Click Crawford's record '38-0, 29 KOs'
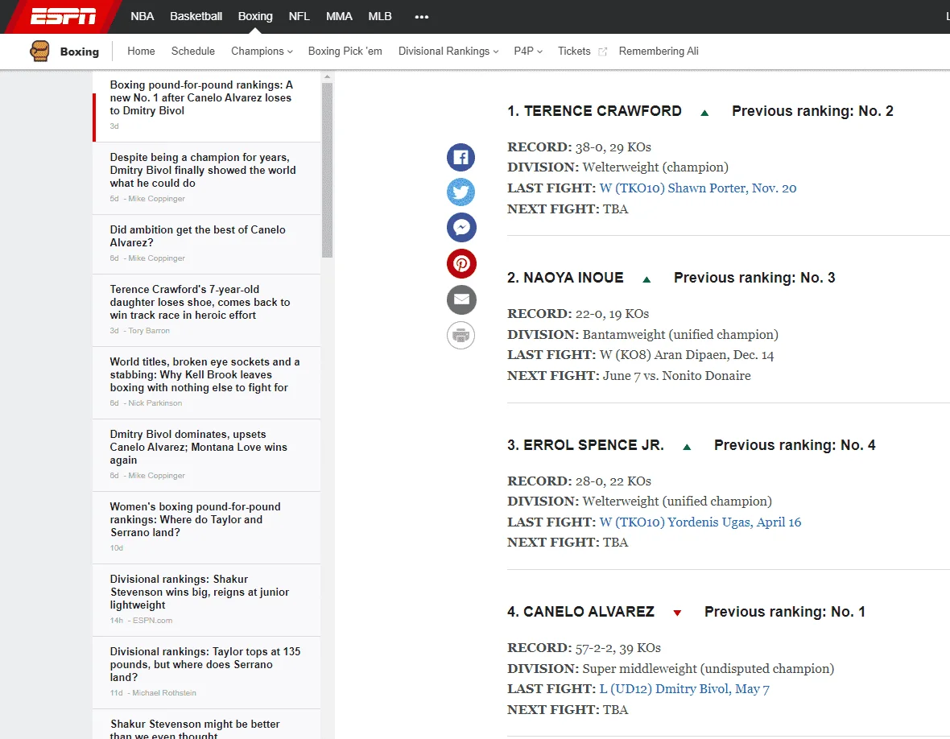 click(613, 147)
